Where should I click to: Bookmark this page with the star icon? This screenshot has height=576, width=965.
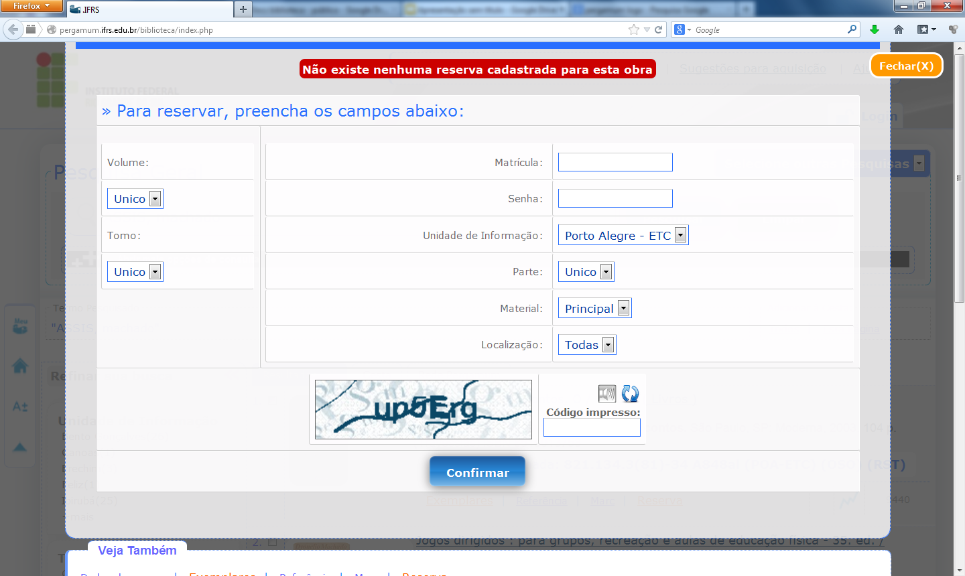pyautogui.click(x=634, y=29)
